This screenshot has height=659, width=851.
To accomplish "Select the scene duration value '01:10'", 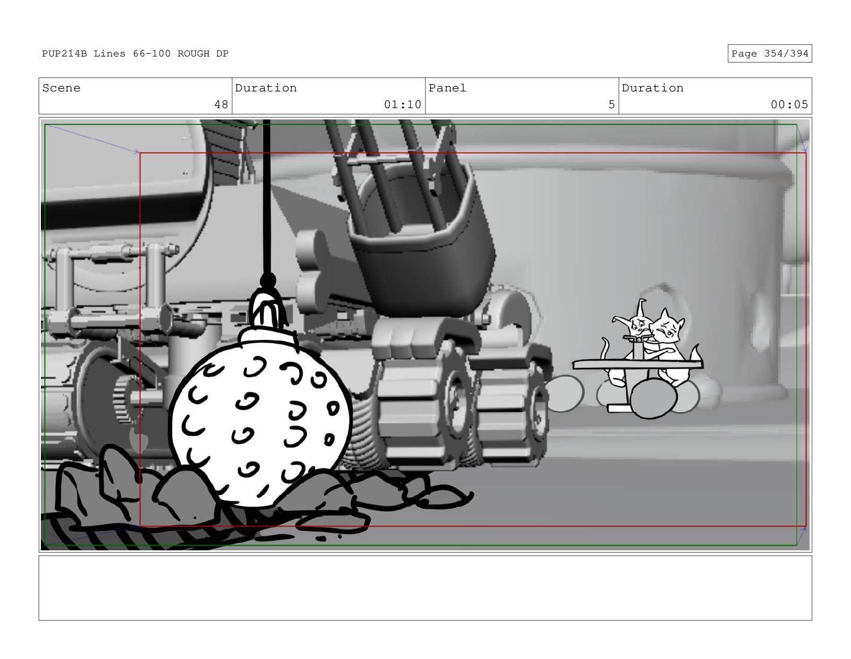I will click(402, 104).
